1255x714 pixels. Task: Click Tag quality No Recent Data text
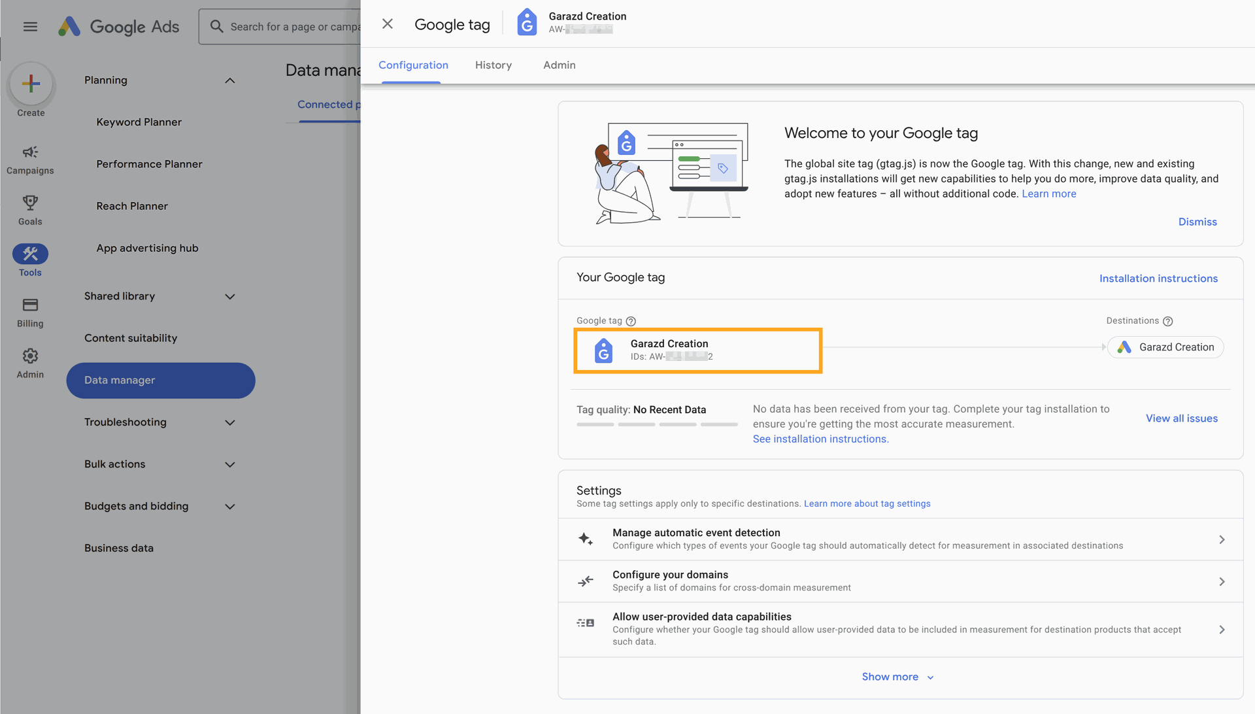coord(641,409)
